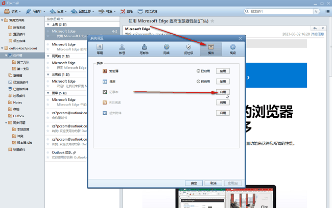Click the quick reply arrow in reading pane
Image resolution: width=332 pixels, height=208 pixels.
315,28
